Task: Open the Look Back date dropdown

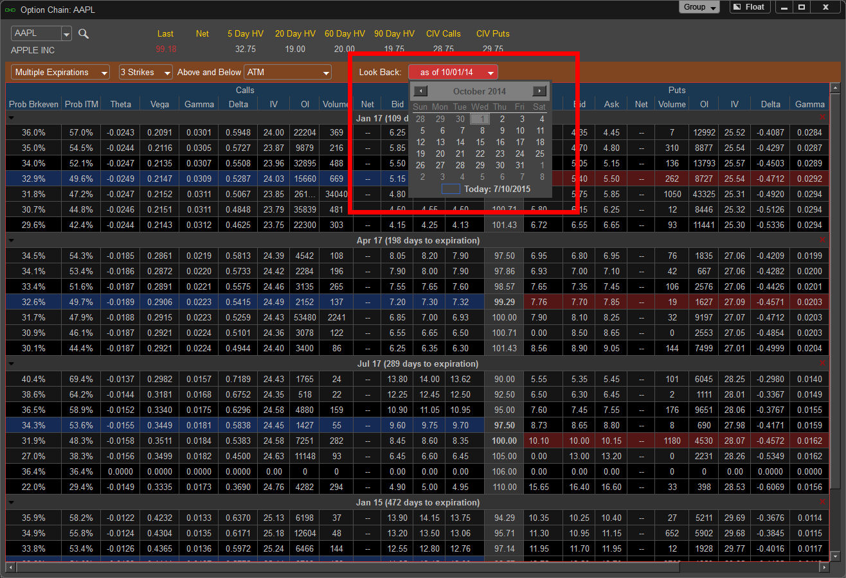Action: (x=453, y=73)
